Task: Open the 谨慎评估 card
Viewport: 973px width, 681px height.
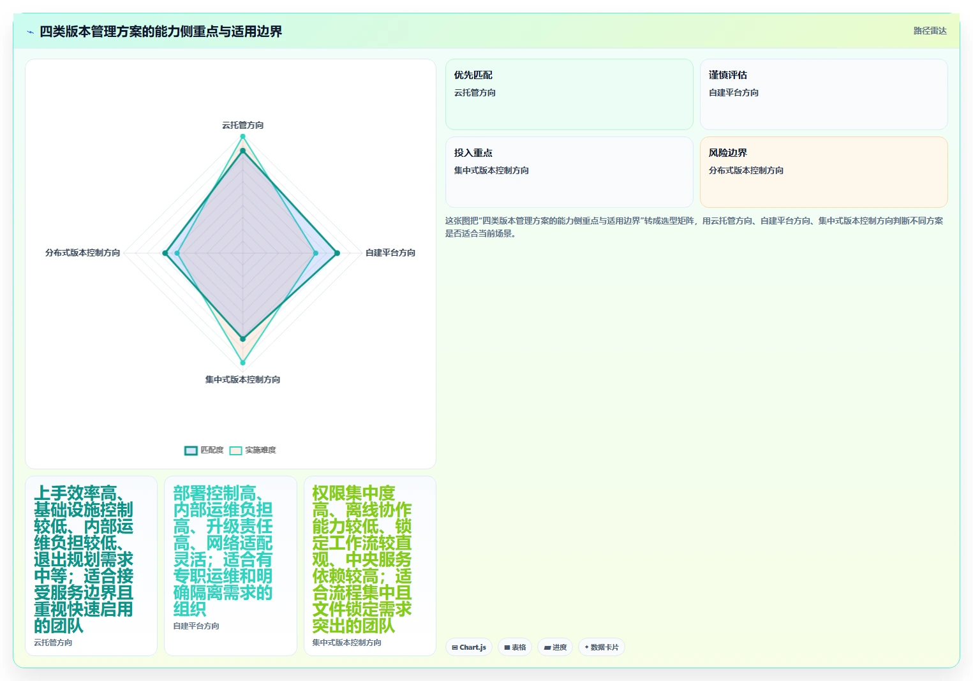Action: pos(824,94)
